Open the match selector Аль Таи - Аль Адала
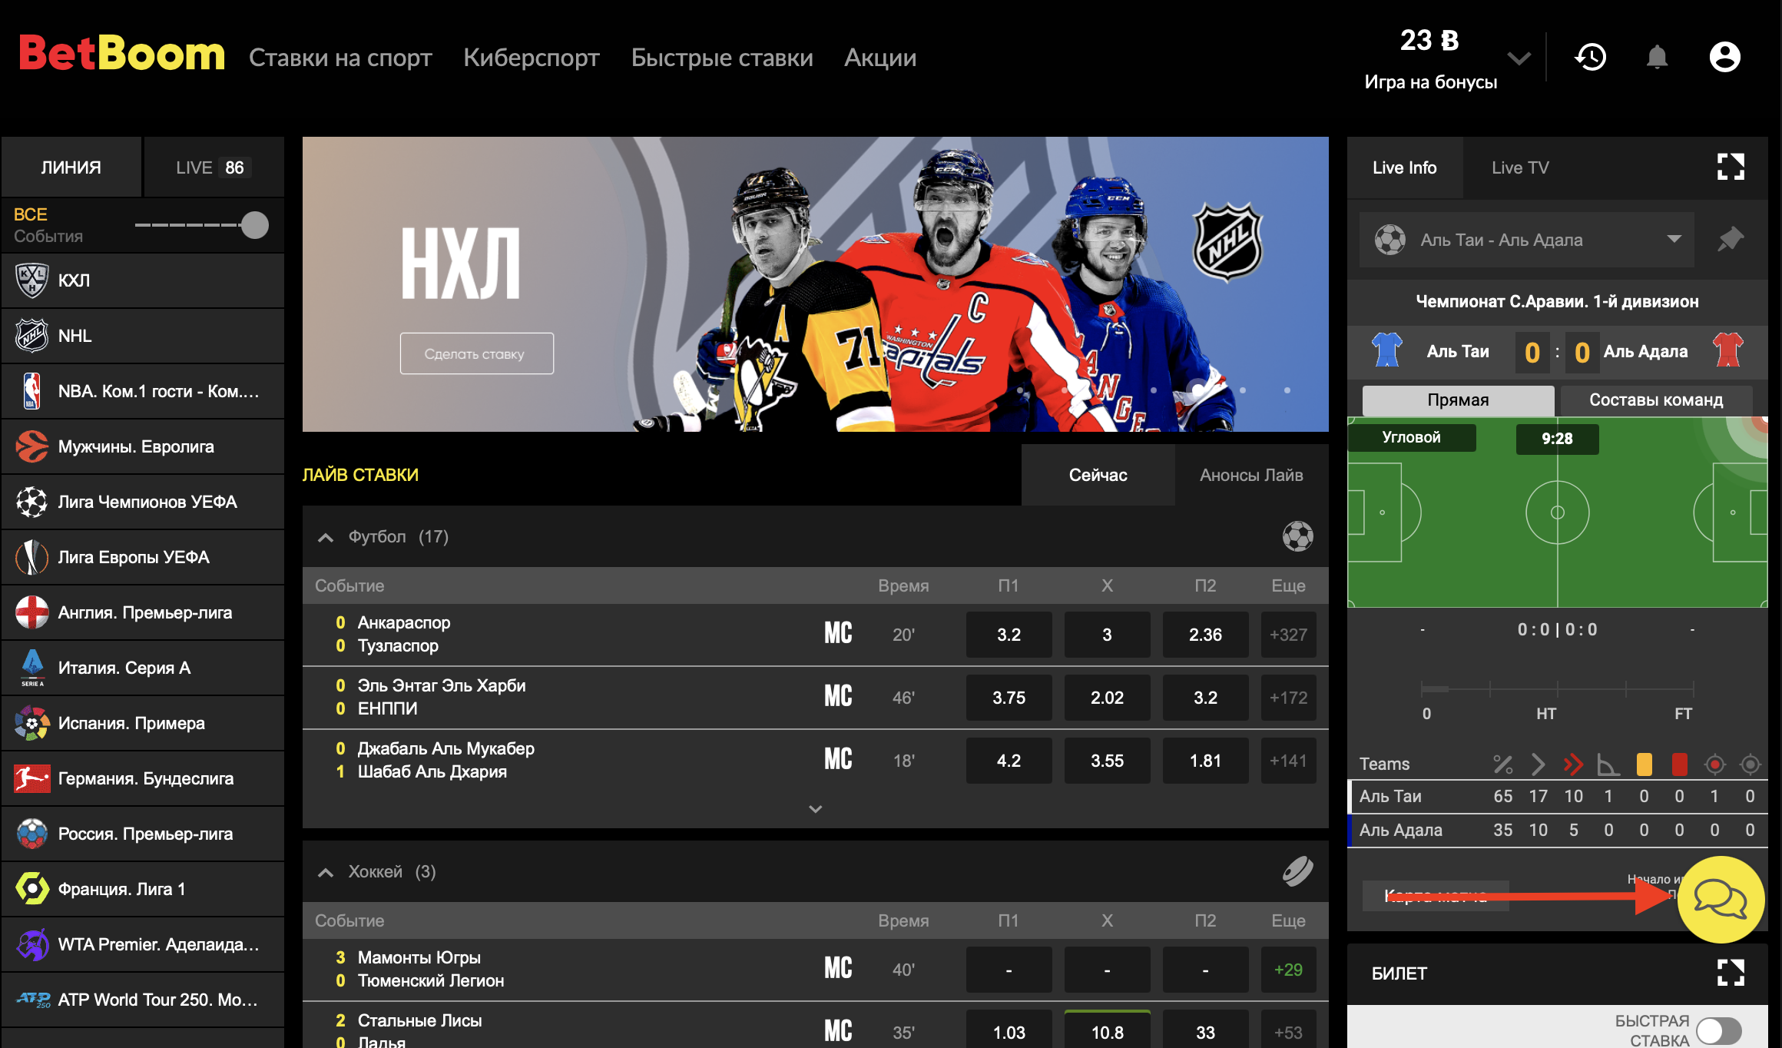The height and width of the screenshot is (1048, 1782). click(1526, 240)
